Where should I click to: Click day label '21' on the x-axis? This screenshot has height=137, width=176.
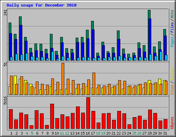click(x=113, y=133)
